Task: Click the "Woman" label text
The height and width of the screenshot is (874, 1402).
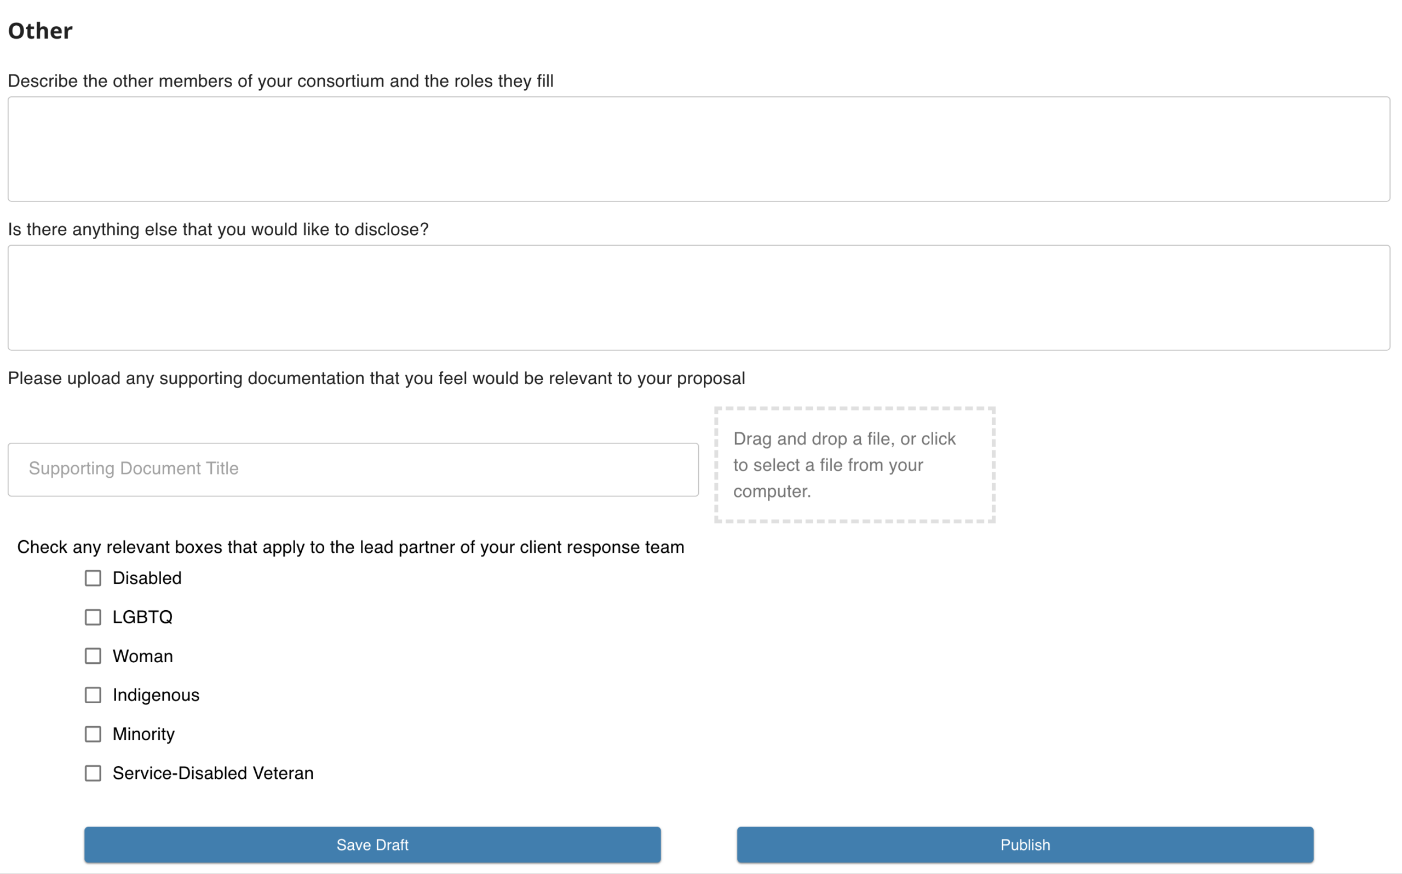Action: click(143, 656)
